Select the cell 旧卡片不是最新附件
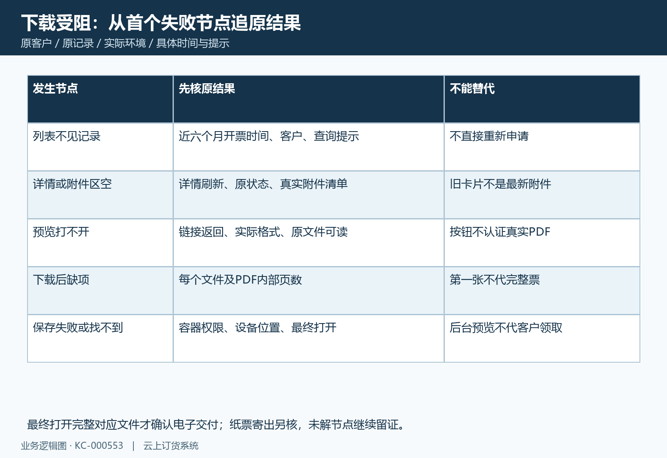Screen dimensions: 667x458 (542, 195)
